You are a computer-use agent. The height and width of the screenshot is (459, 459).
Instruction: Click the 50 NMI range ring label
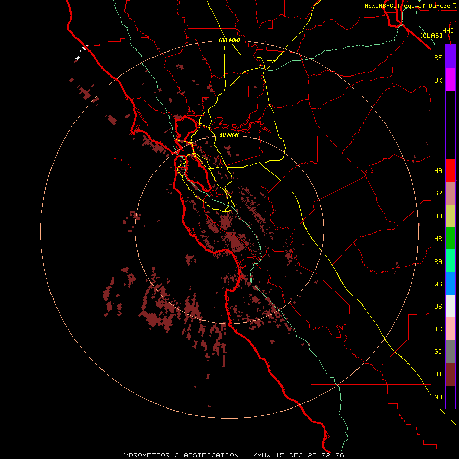click(229, 135)
